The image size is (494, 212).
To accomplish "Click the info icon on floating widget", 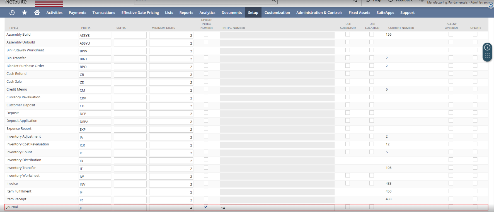I will click(487, 48).
